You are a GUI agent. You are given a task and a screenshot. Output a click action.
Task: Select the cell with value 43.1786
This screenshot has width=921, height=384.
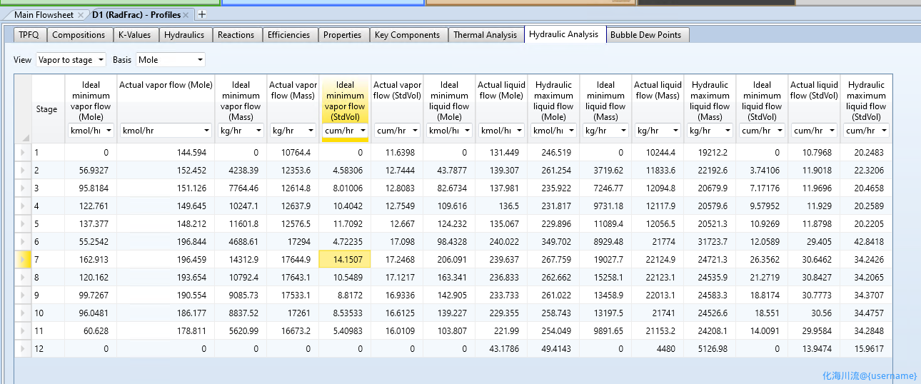tap(501, 348)
